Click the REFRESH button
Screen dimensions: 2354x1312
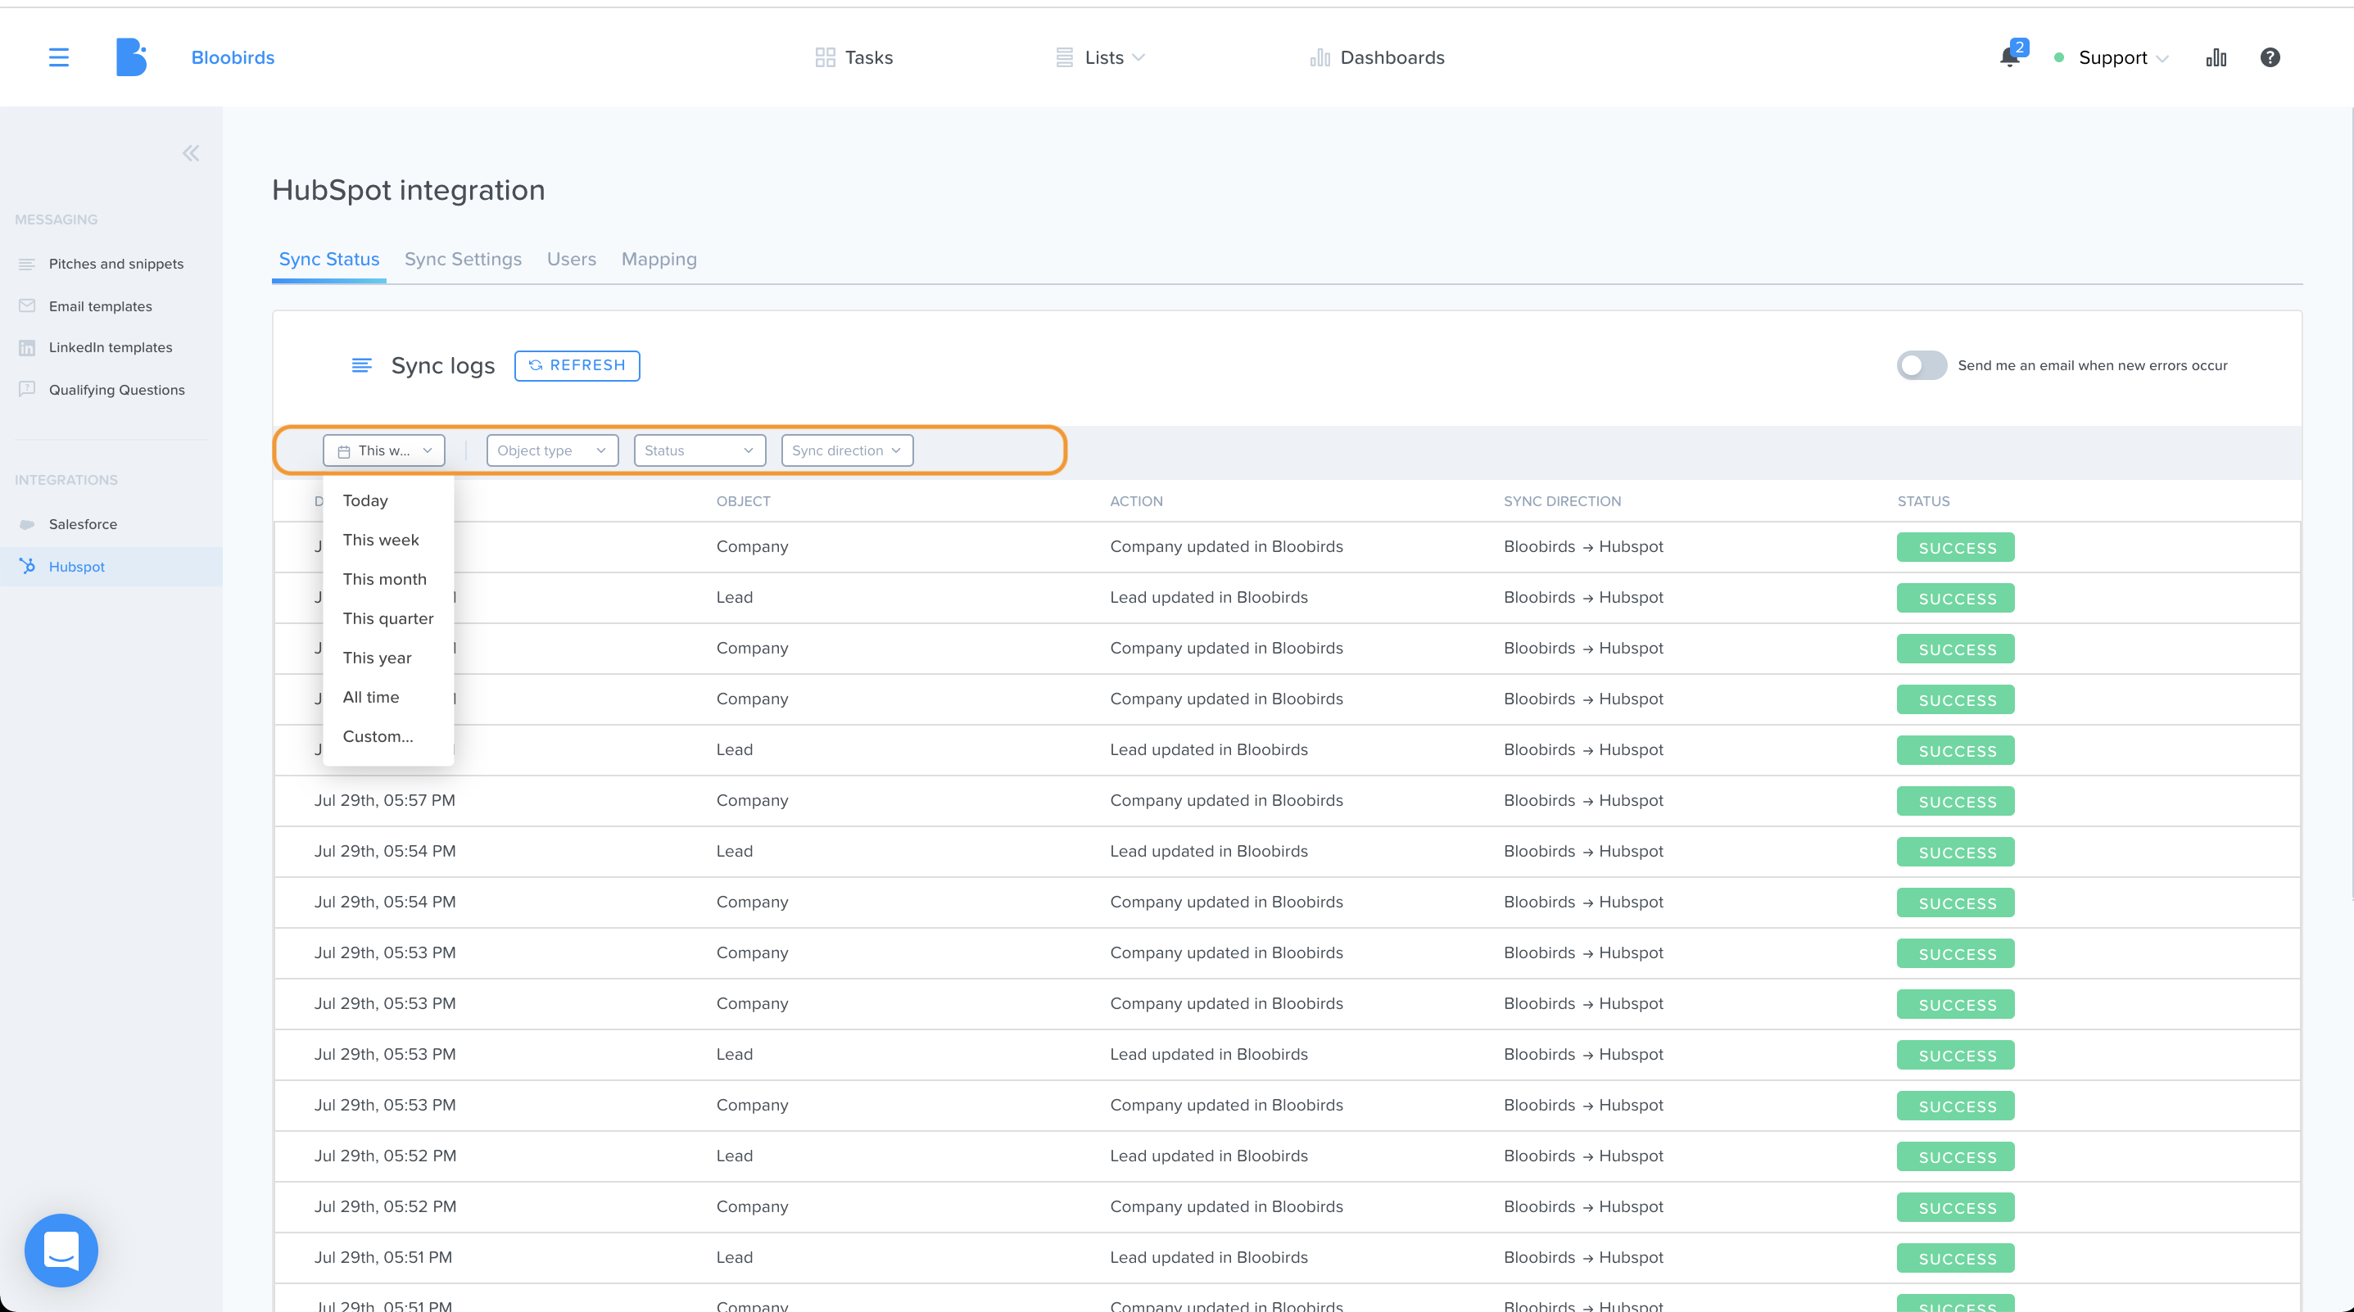click(x=577, y=365)
